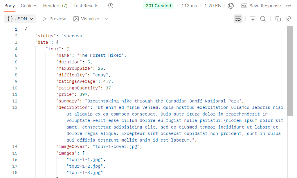The width and height of the screenshot is (297, 178).
Task: Copy the response body to clipboard
Action: pos(278,19)
